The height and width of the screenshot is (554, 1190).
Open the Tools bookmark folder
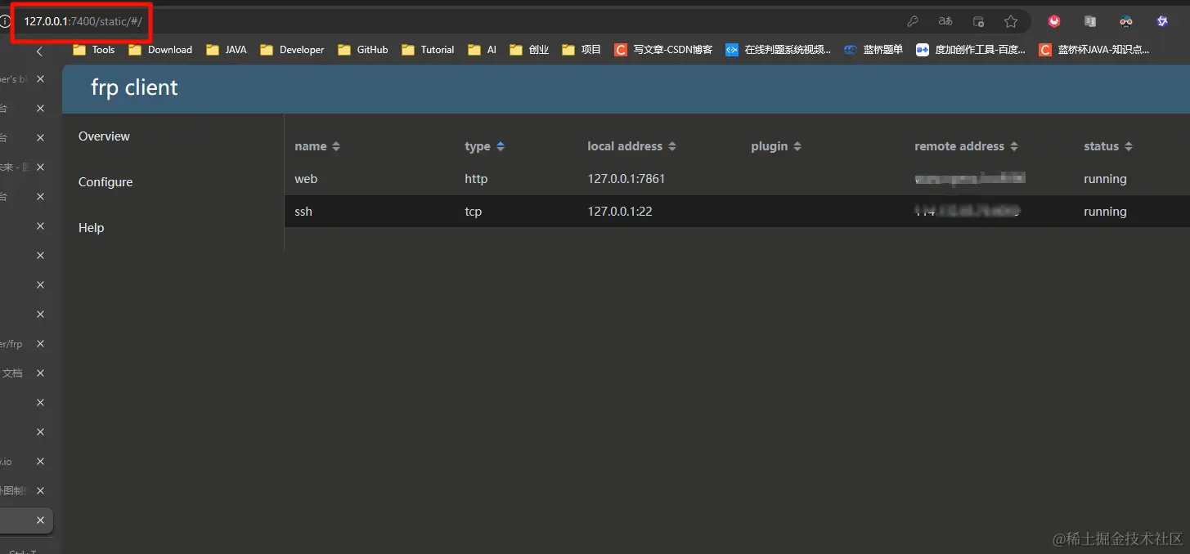(93, 50)
